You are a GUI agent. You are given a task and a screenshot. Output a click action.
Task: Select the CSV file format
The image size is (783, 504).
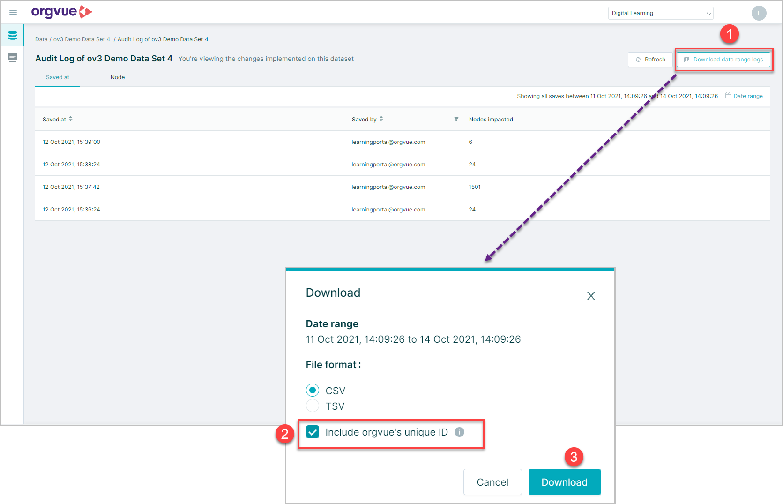pyautogui.click(x=313, y=390)
